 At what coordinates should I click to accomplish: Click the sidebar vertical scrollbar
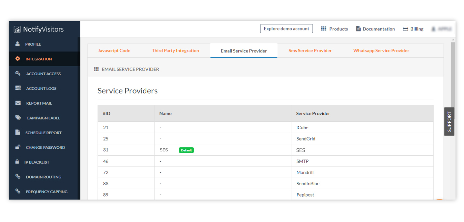pyautogui.click(x=79, y=118)
